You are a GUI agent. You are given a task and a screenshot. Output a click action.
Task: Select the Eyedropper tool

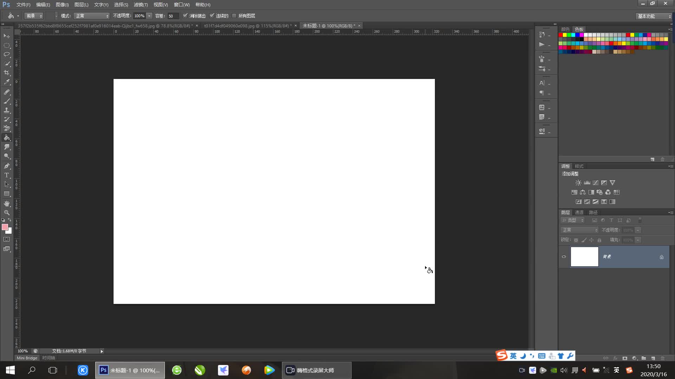click(7, 82)
